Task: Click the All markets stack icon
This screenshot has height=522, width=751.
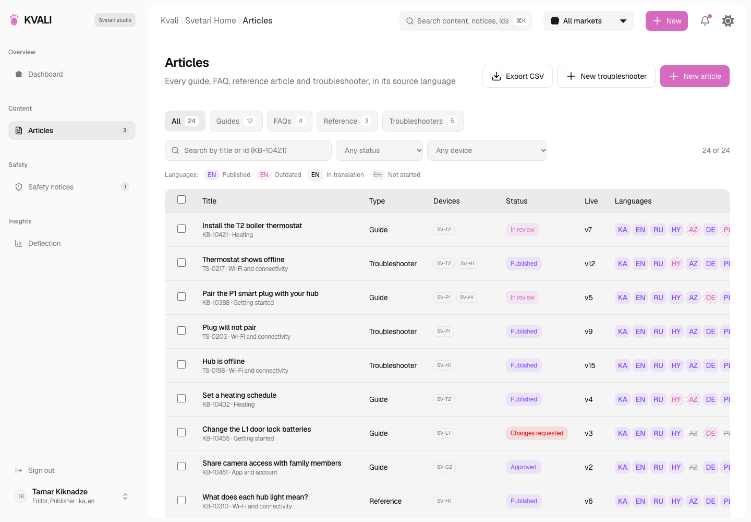Action: click(554, 21)
